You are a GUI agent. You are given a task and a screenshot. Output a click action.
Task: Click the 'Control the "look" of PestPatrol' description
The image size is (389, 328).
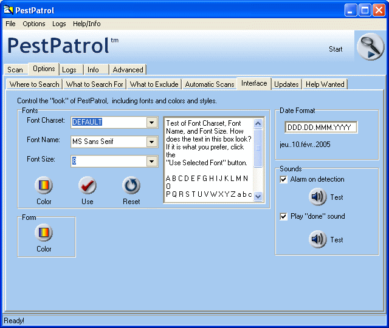(117, 101)
